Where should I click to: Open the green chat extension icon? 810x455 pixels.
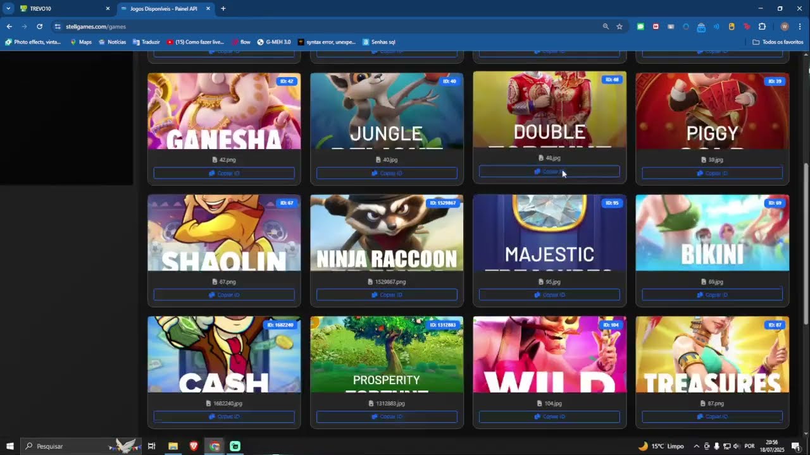tap(640, 27)
